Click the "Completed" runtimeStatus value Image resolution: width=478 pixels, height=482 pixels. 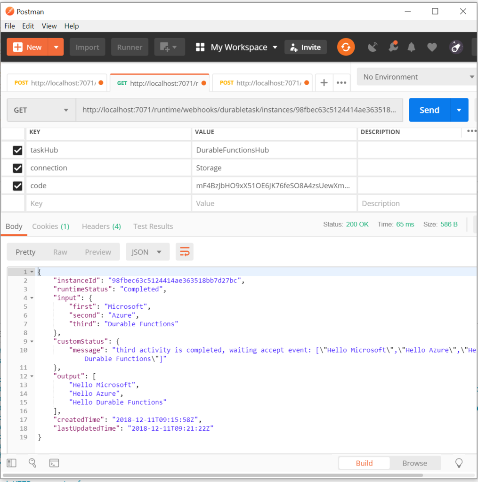[x=141, y=289]
